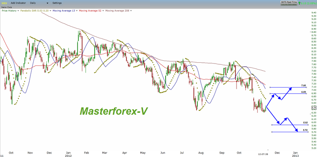The height and width of the screenshot is (157, 317).
Task: Click the 8.00 price axis label
Action: point(314,58)
